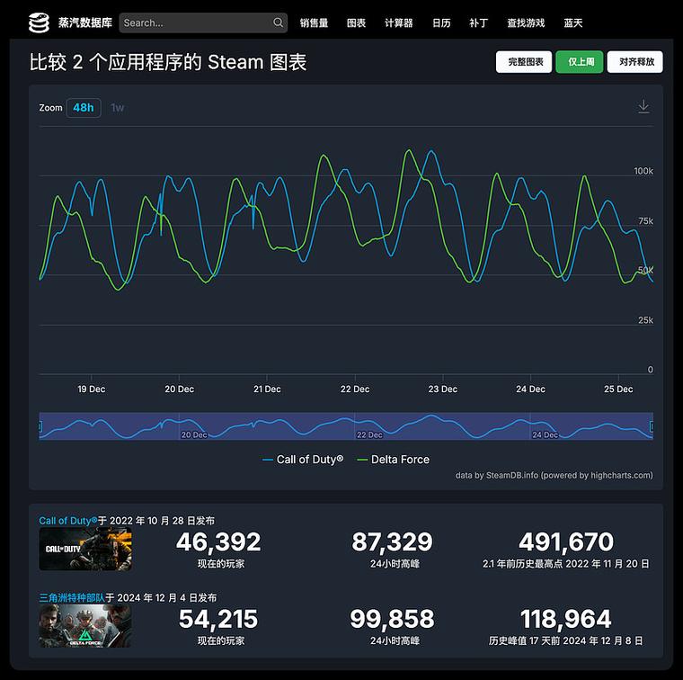
Task: Click the 54,215 current players value
Action: click(x=218, y=619)
